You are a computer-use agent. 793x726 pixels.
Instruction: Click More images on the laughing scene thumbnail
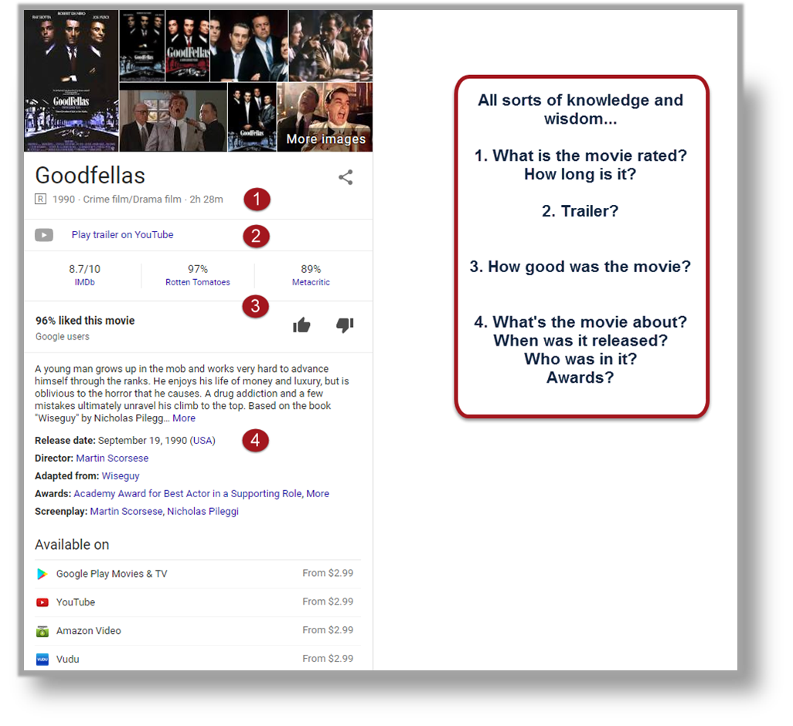point(325,118)
